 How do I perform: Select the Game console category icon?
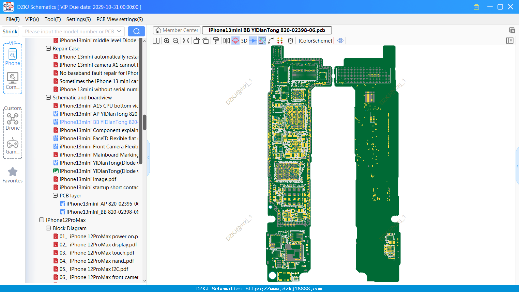[13, 145]
